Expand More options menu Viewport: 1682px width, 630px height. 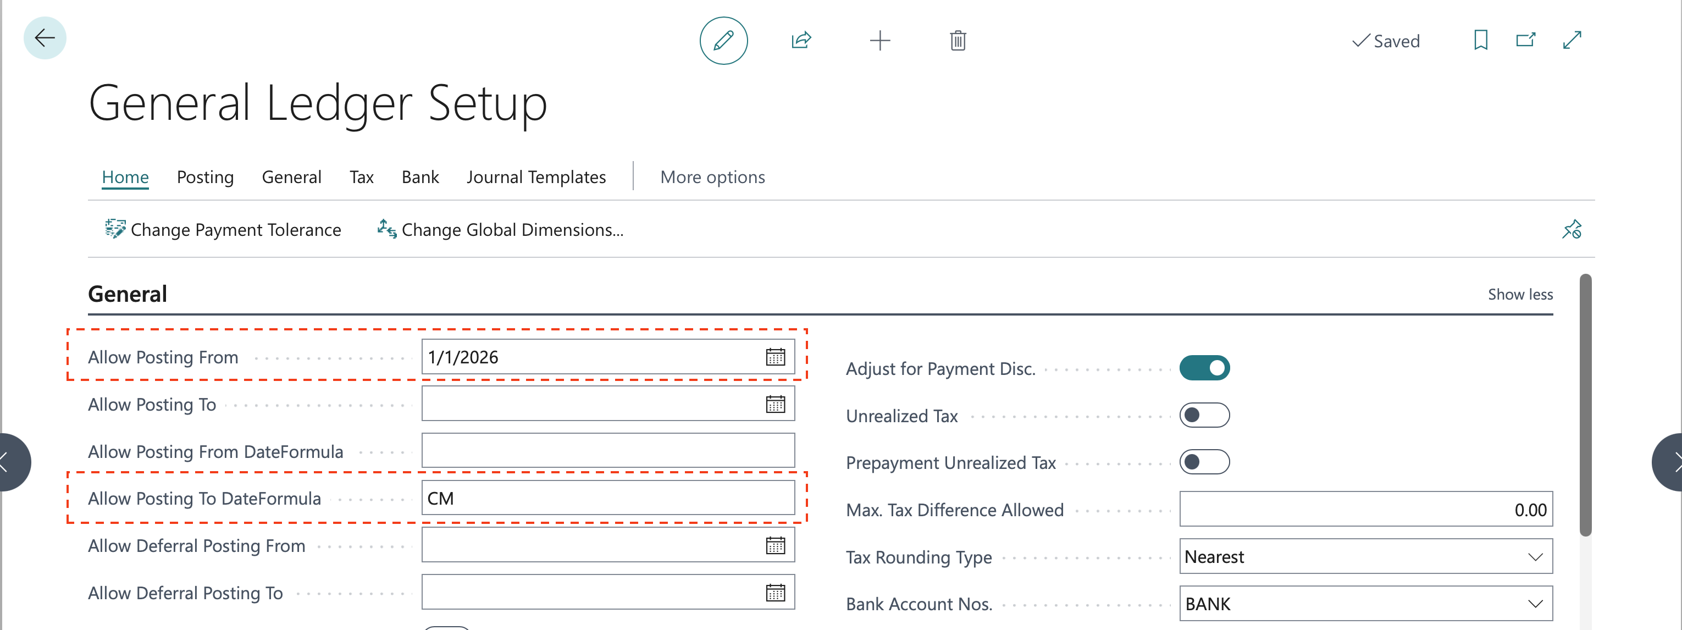(712, 177)
